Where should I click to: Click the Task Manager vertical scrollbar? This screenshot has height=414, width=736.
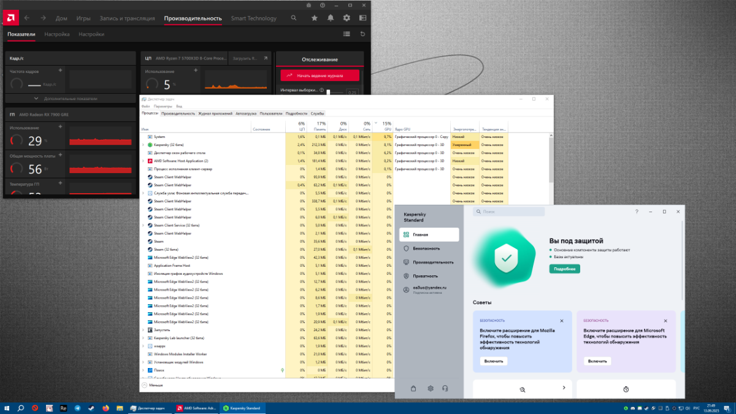[550, 161]
